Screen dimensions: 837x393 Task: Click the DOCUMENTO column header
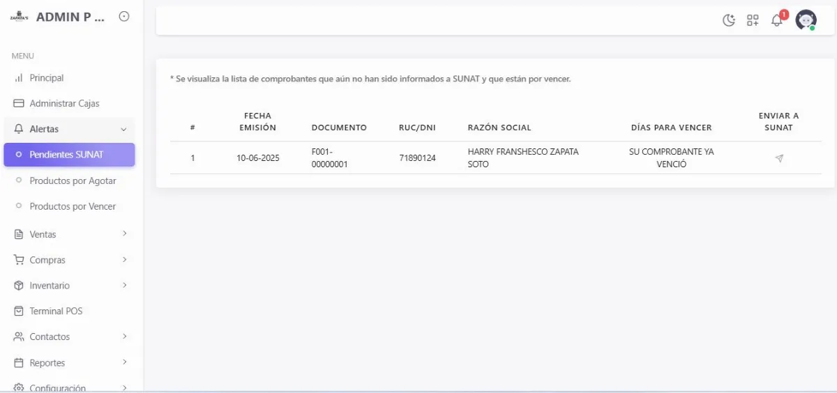[339, 128]
